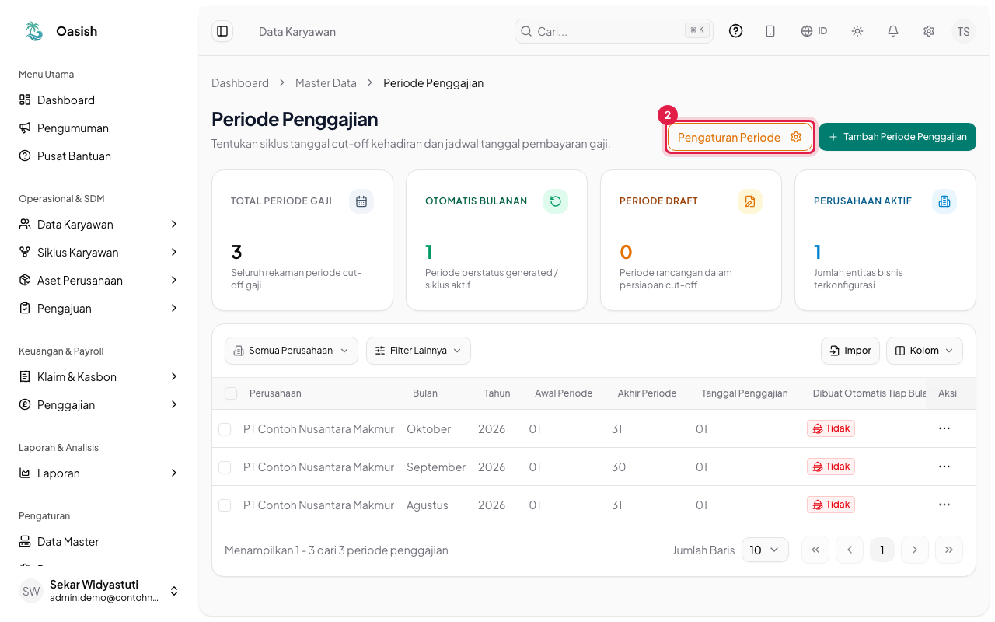Viewport: 995px width, 622px height.
Task: Open Semua Perusahaan filter dropdown
Action: pyautogui.click(x=292, y=351)
